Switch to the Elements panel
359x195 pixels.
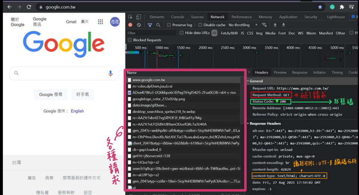tap(157, 17)
